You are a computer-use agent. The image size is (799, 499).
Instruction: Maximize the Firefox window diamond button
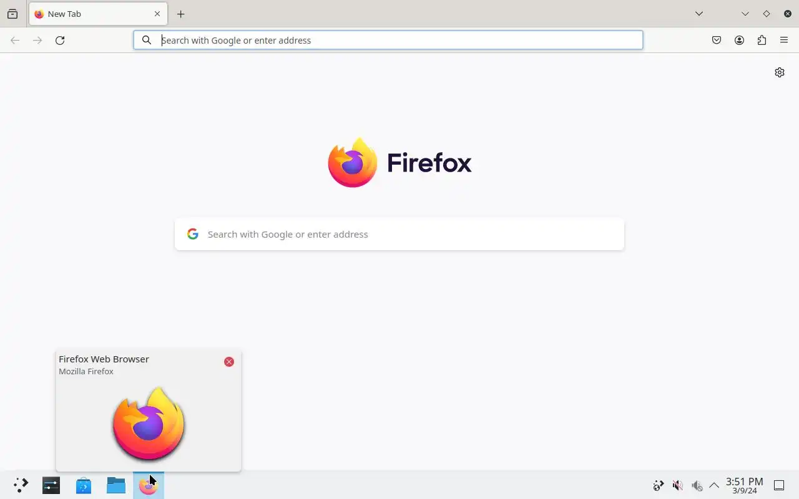click(x=767, y=14)
